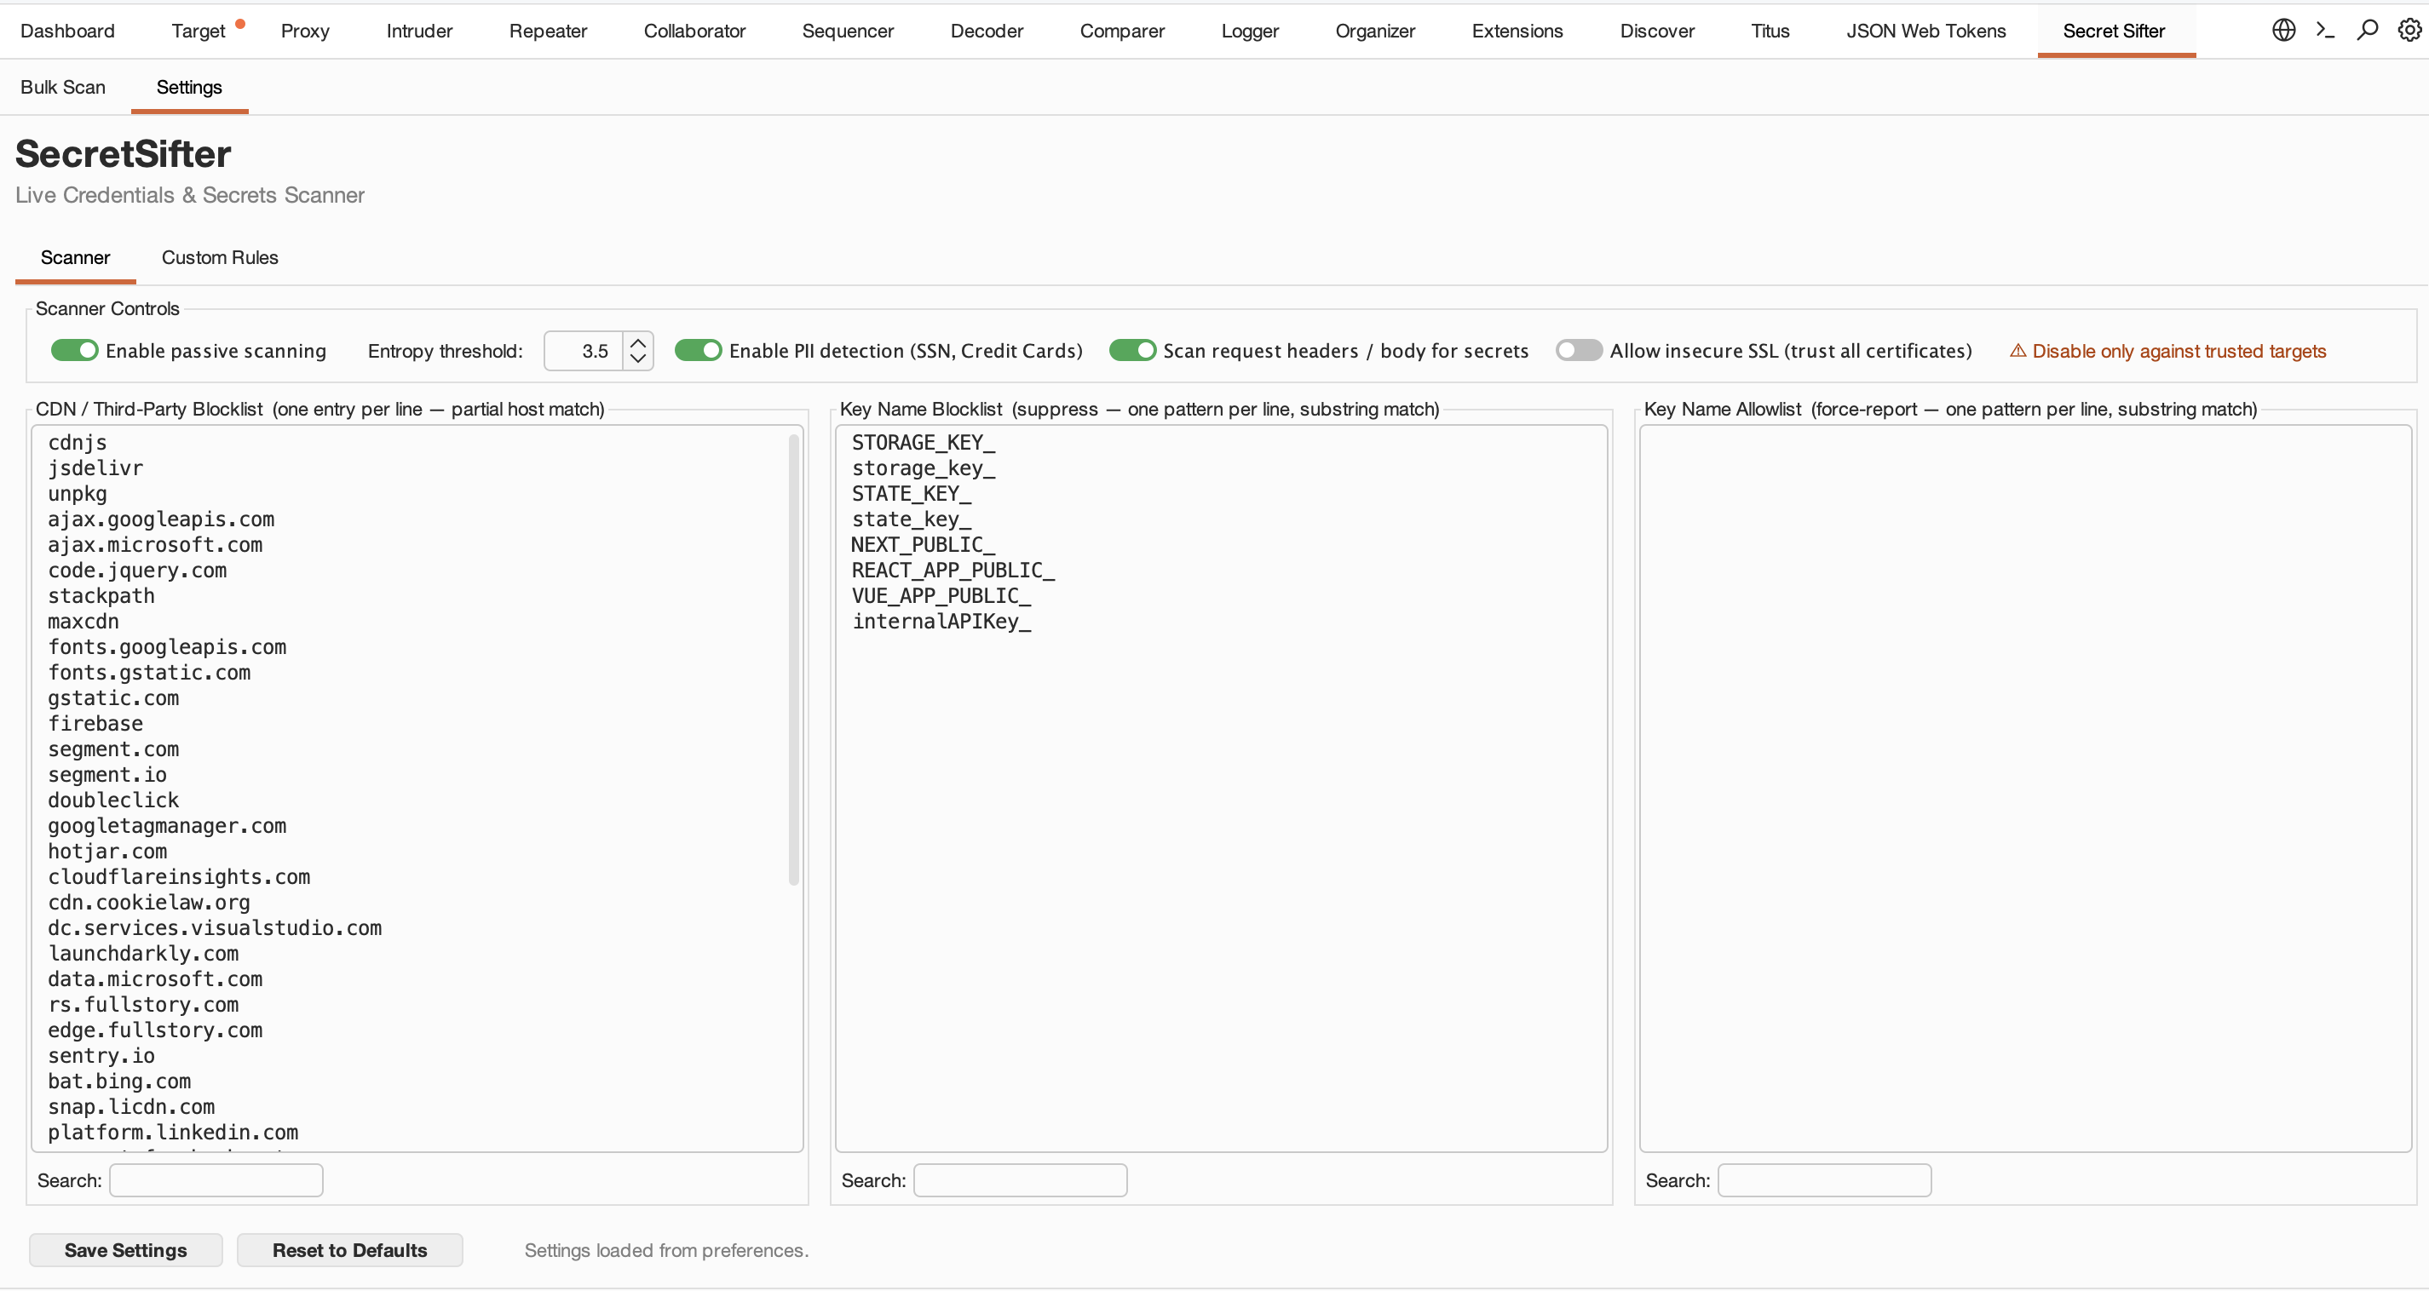Screen dimensions: 2429x1291
Task: Click the Key Name Allowlist Search field
Action: [1825, 1179]
